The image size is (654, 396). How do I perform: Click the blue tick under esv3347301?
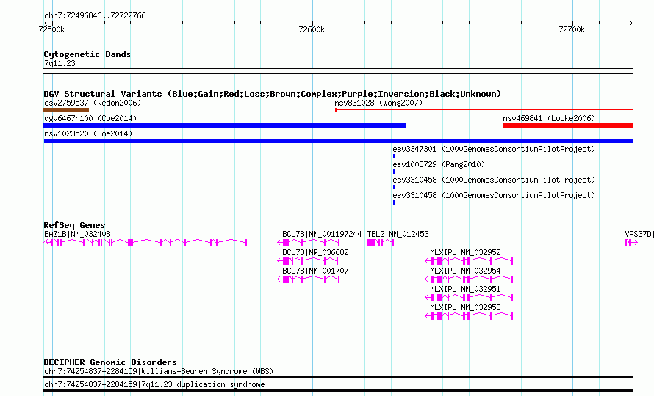pos(394,157)
